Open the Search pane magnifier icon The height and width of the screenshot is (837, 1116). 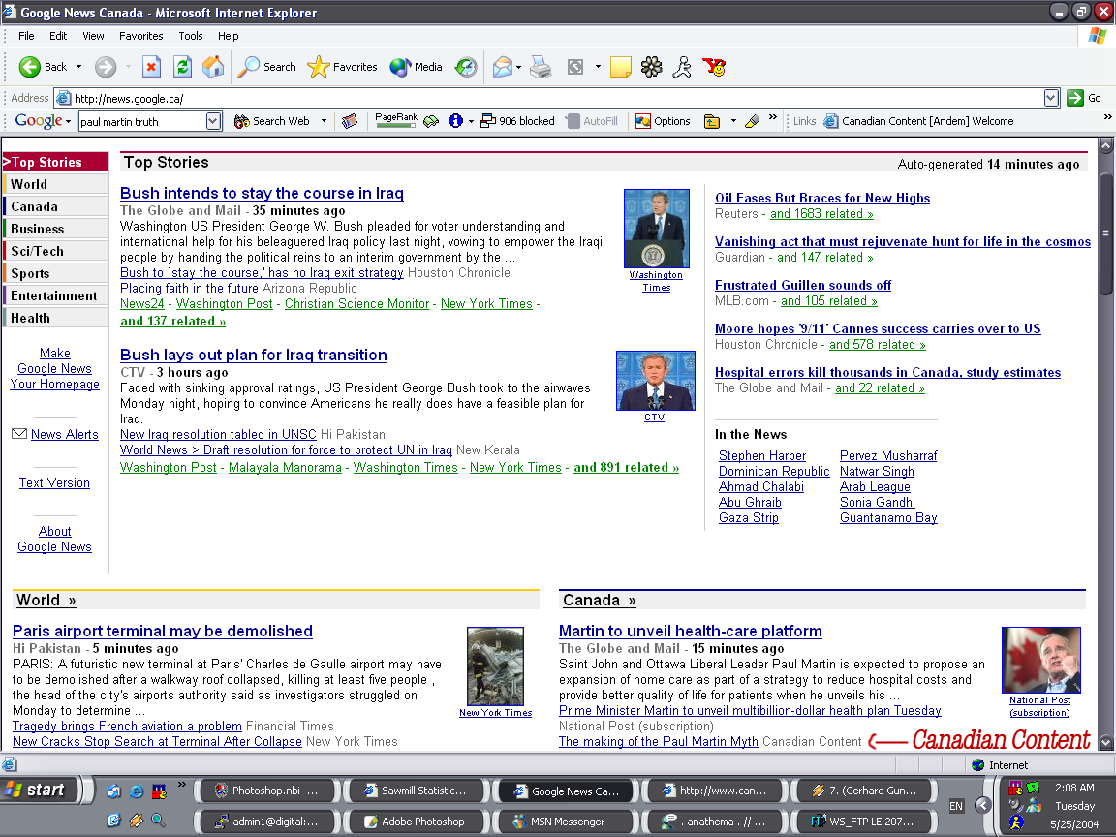click(266, 67)
